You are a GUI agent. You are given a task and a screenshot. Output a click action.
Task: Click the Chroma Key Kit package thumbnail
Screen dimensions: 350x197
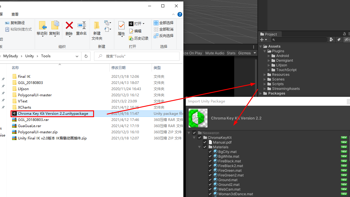[198, 118]
